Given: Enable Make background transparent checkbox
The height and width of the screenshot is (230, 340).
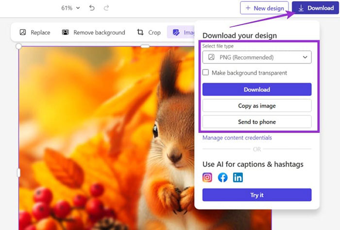Looking at the screenshot, I should pyautogui.click(x=206, y=73).
